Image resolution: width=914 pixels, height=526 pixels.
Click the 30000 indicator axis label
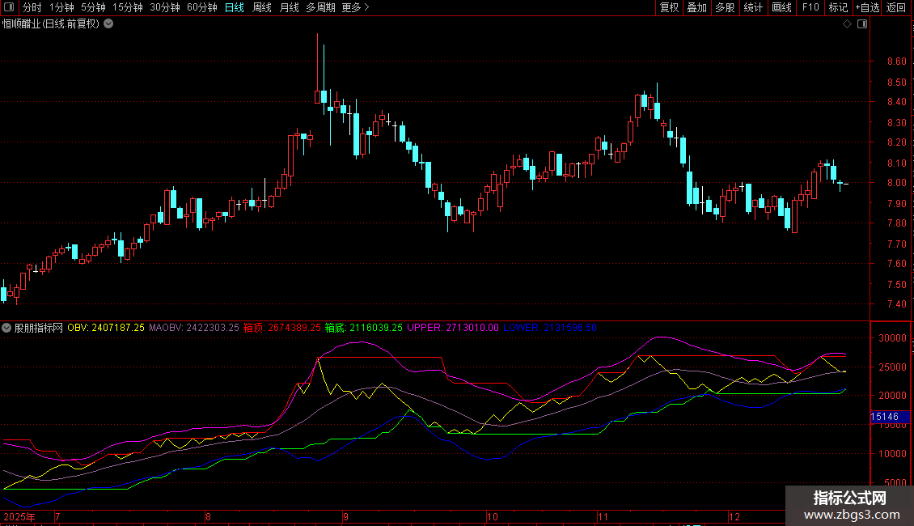(892, 338)
